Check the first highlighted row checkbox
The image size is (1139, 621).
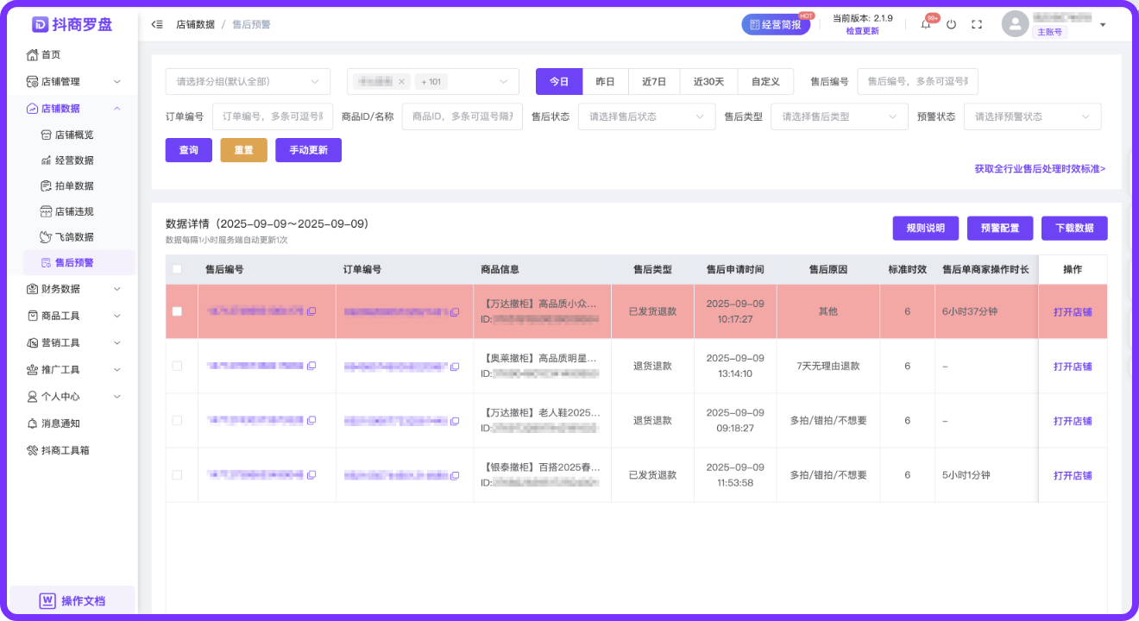point(177,311)
